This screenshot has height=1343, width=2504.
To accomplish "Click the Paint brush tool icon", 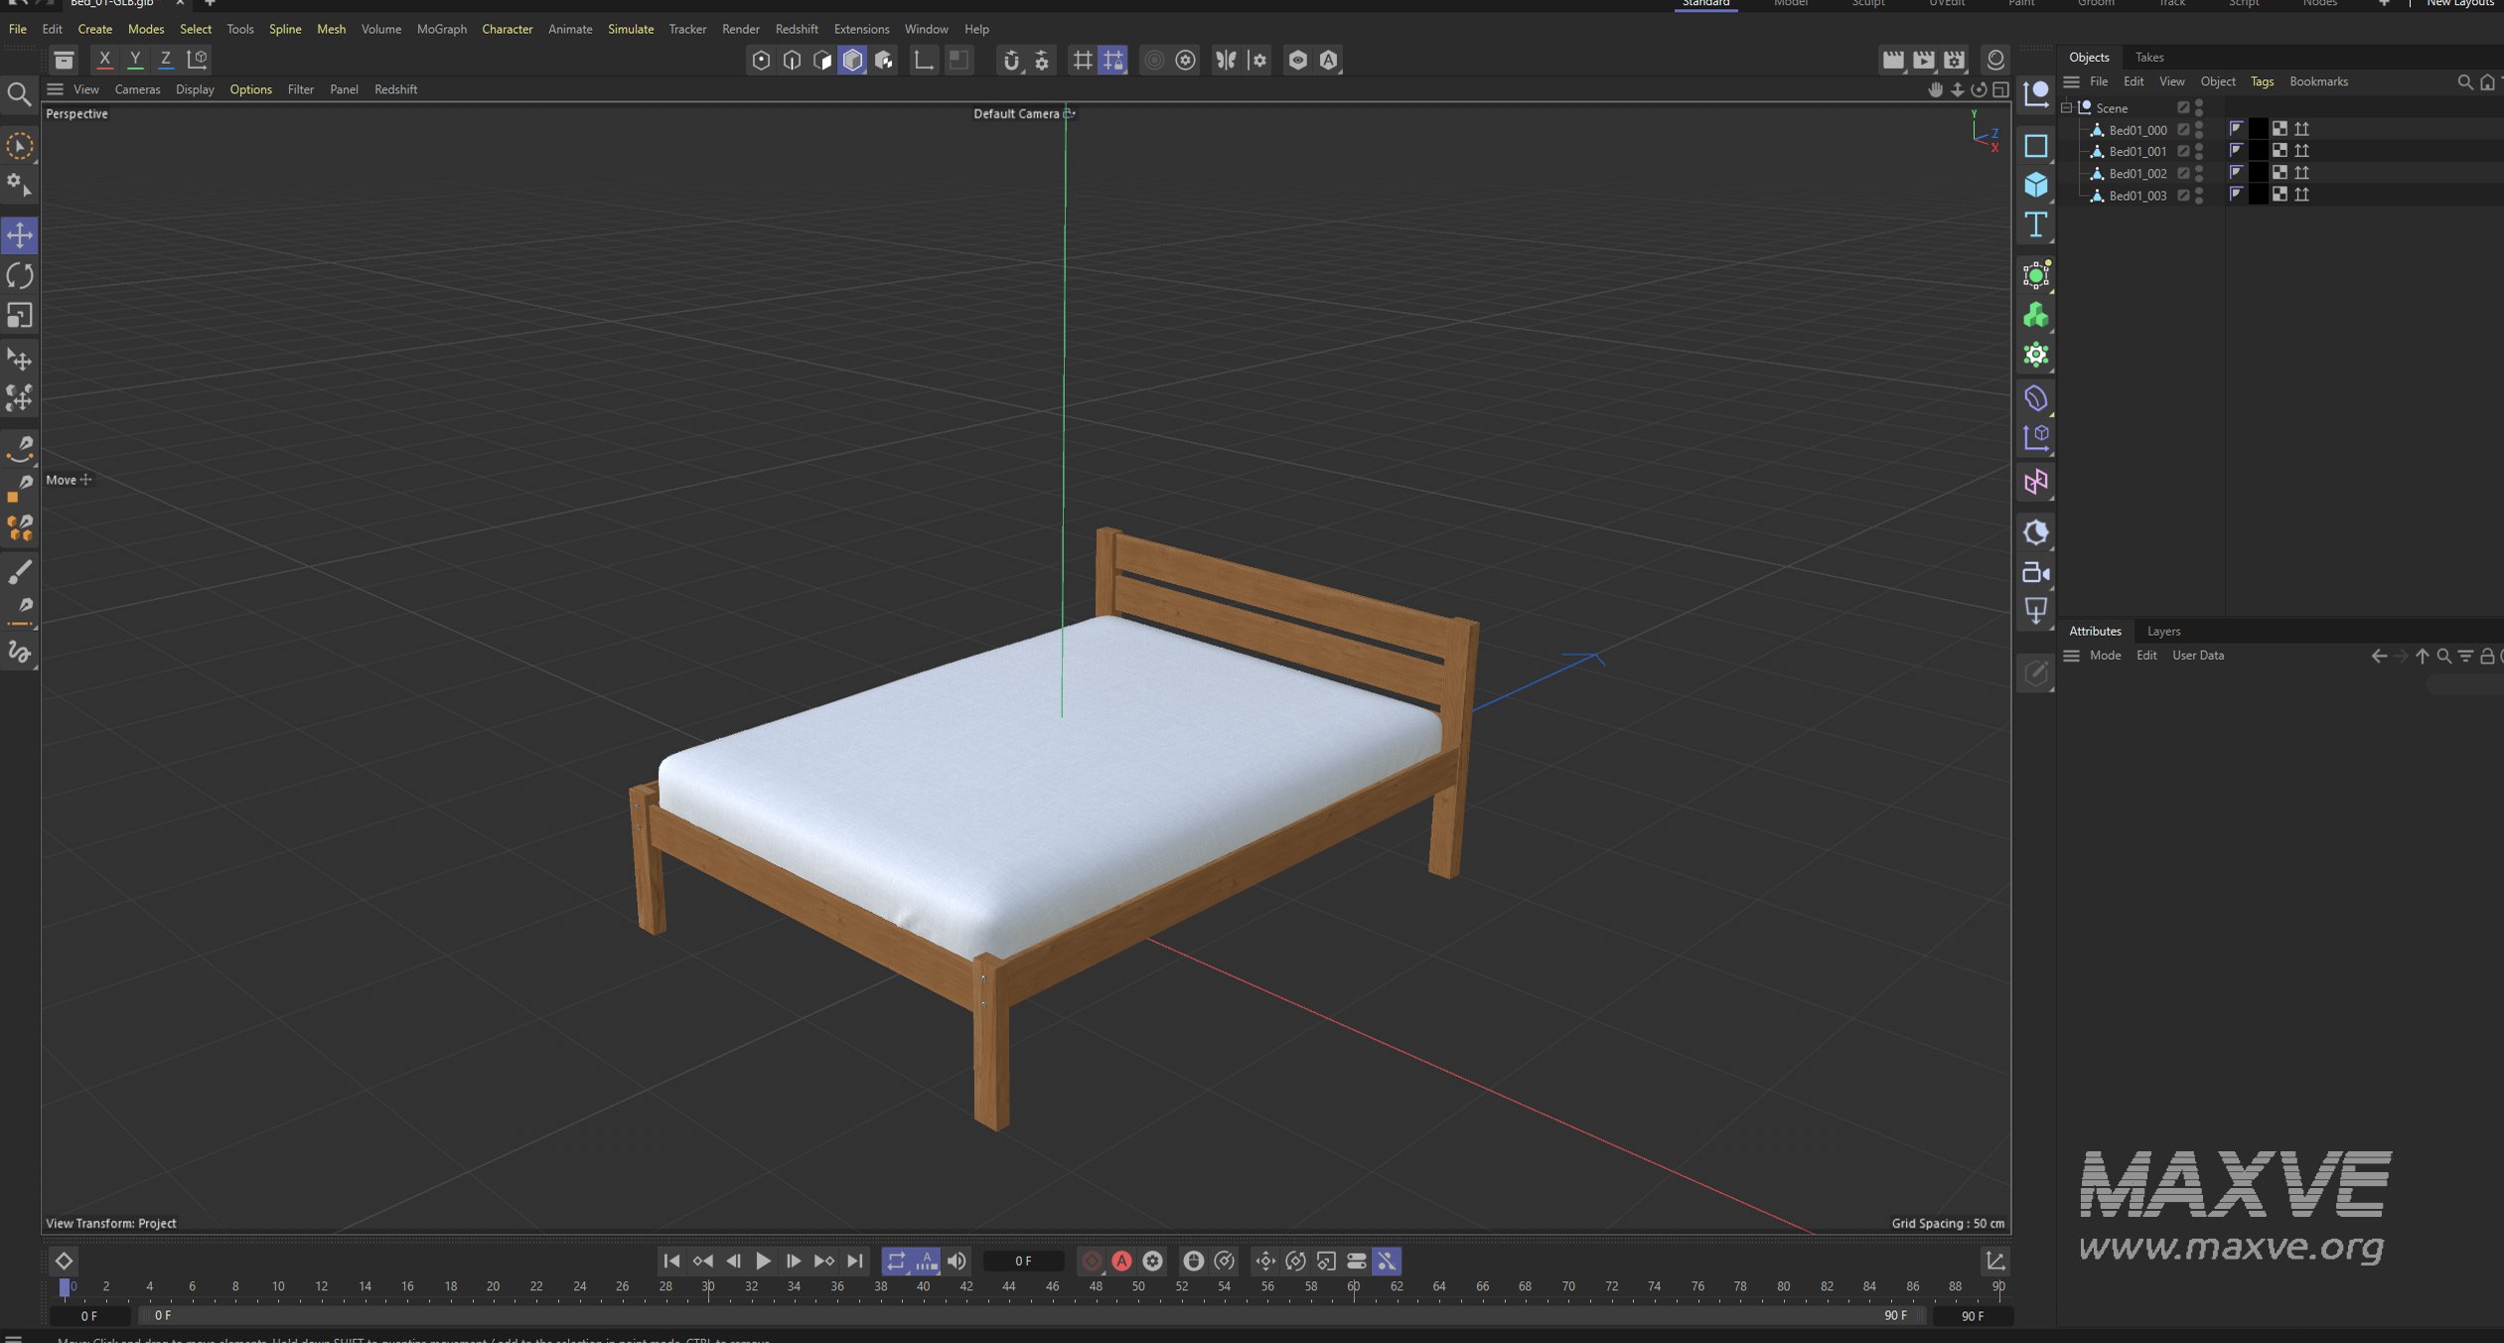I will point(20,571).
